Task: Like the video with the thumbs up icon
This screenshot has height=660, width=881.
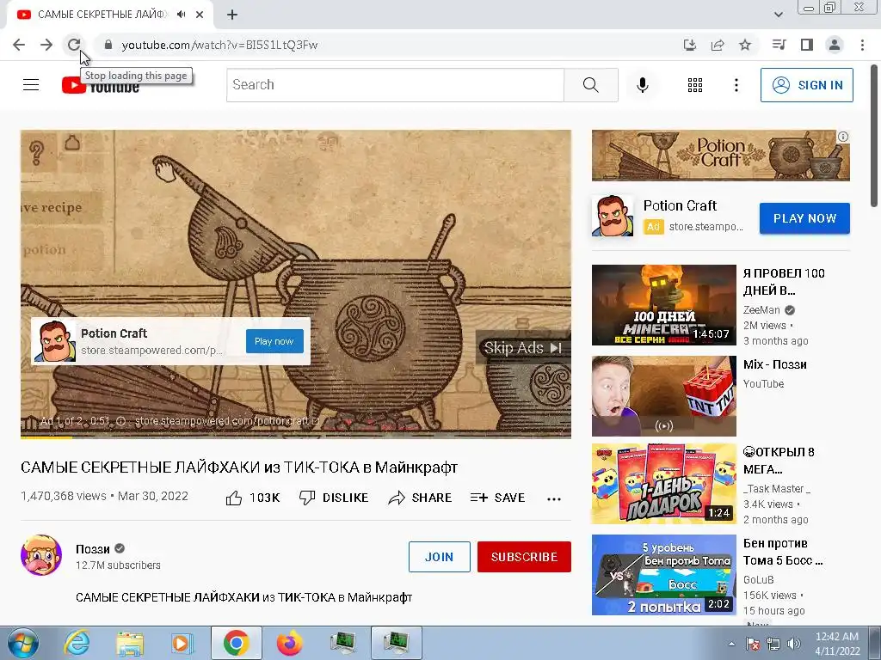Action: (234, 498)
